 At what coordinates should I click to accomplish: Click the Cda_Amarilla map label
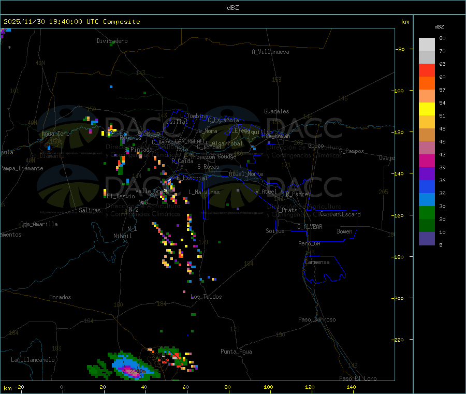[x=39, y=224]
